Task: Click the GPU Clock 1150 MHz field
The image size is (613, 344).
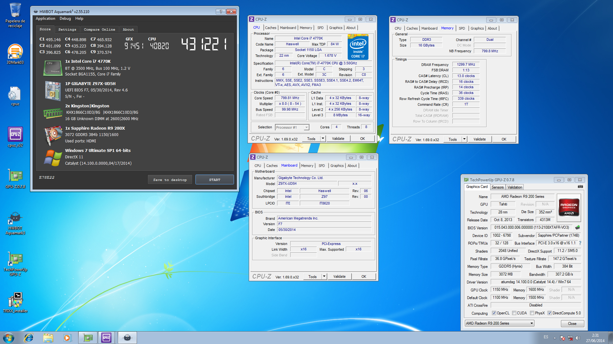Action: coord(500,290)
